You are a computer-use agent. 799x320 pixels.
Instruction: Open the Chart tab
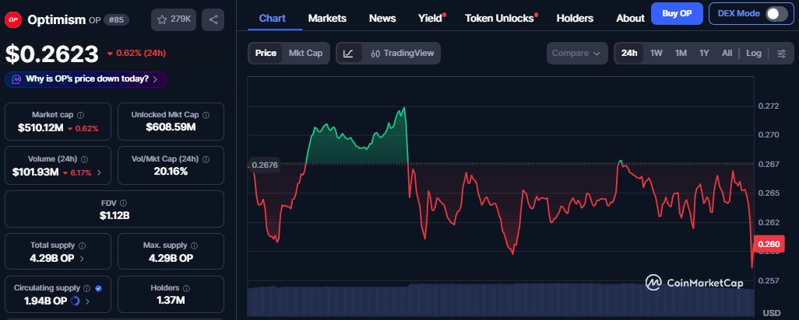273,19
